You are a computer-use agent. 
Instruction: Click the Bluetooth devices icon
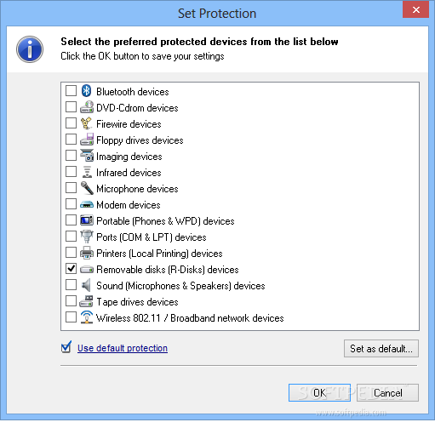(x=86, y=91)
